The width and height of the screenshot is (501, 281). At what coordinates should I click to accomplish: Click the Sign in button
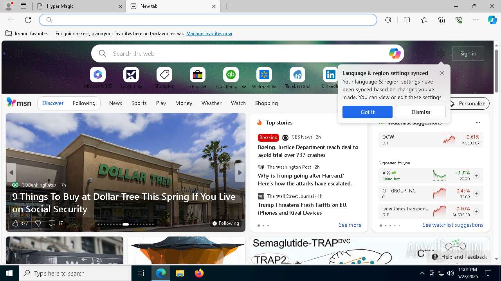[468, 53]
